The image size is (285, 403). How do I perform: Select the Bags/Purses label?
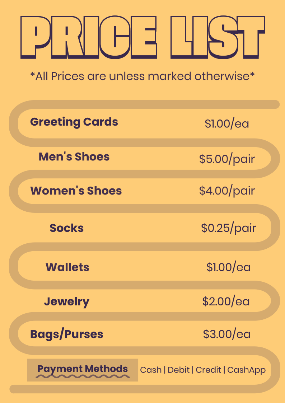67,334
